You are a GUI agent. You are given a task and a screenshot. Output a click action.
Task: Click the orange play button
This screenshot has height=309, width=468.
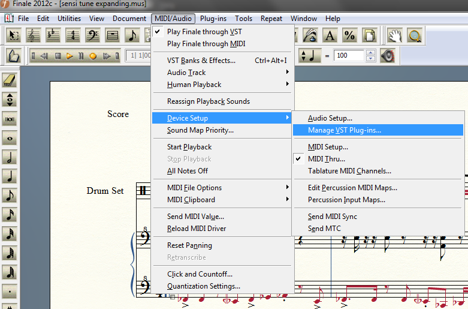point(70,56)
